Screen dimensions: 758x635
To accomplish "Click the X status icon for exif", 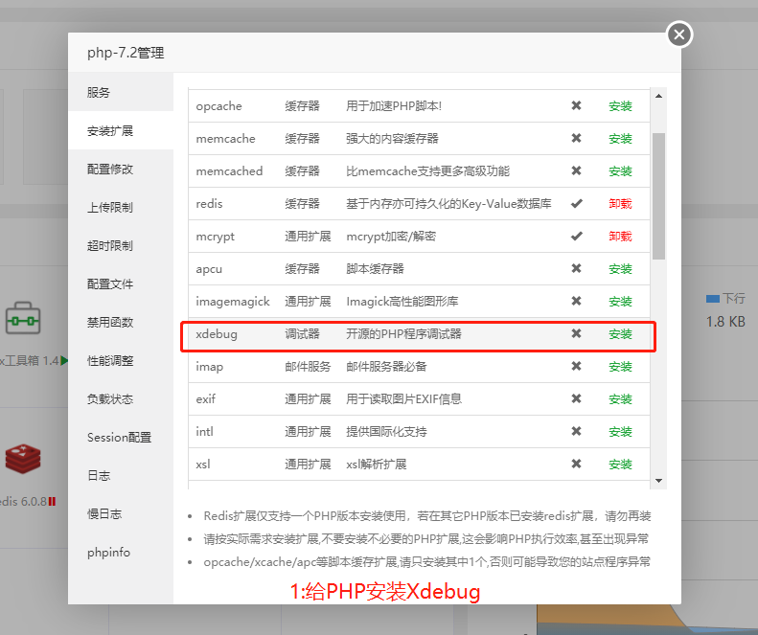I will (576, 398).
